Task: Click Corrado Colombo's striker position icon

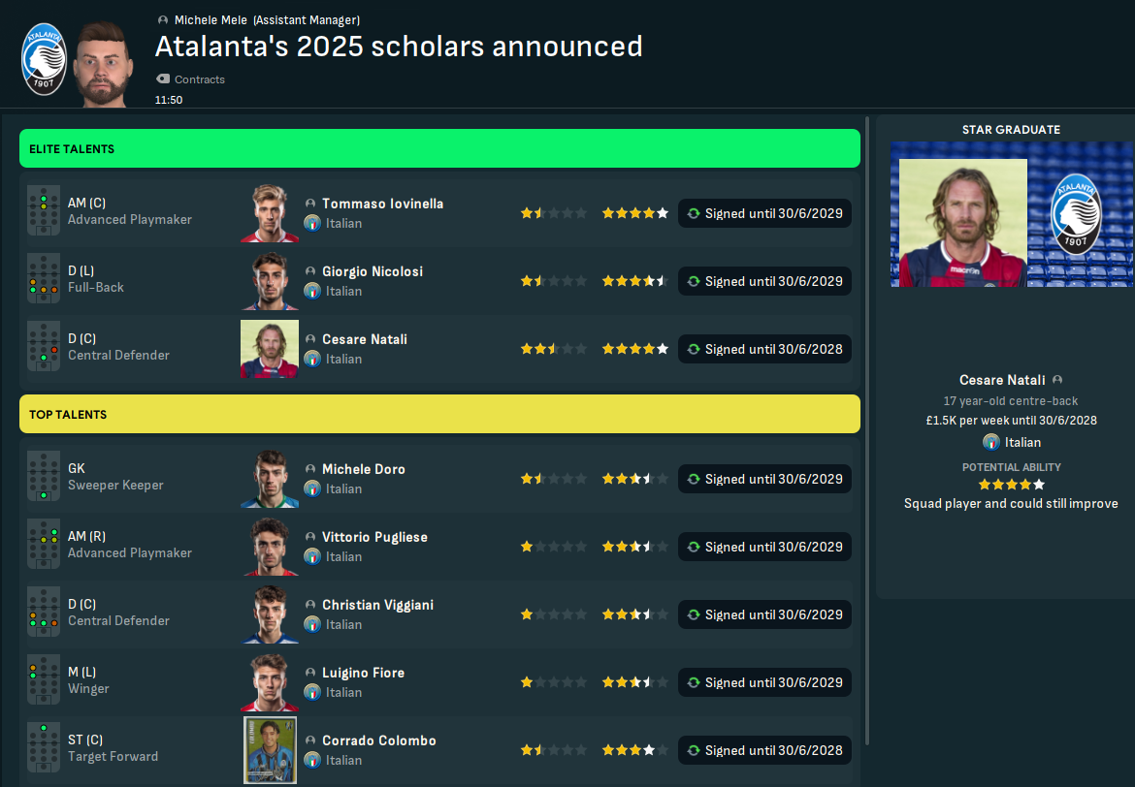Action: [44, 748]
